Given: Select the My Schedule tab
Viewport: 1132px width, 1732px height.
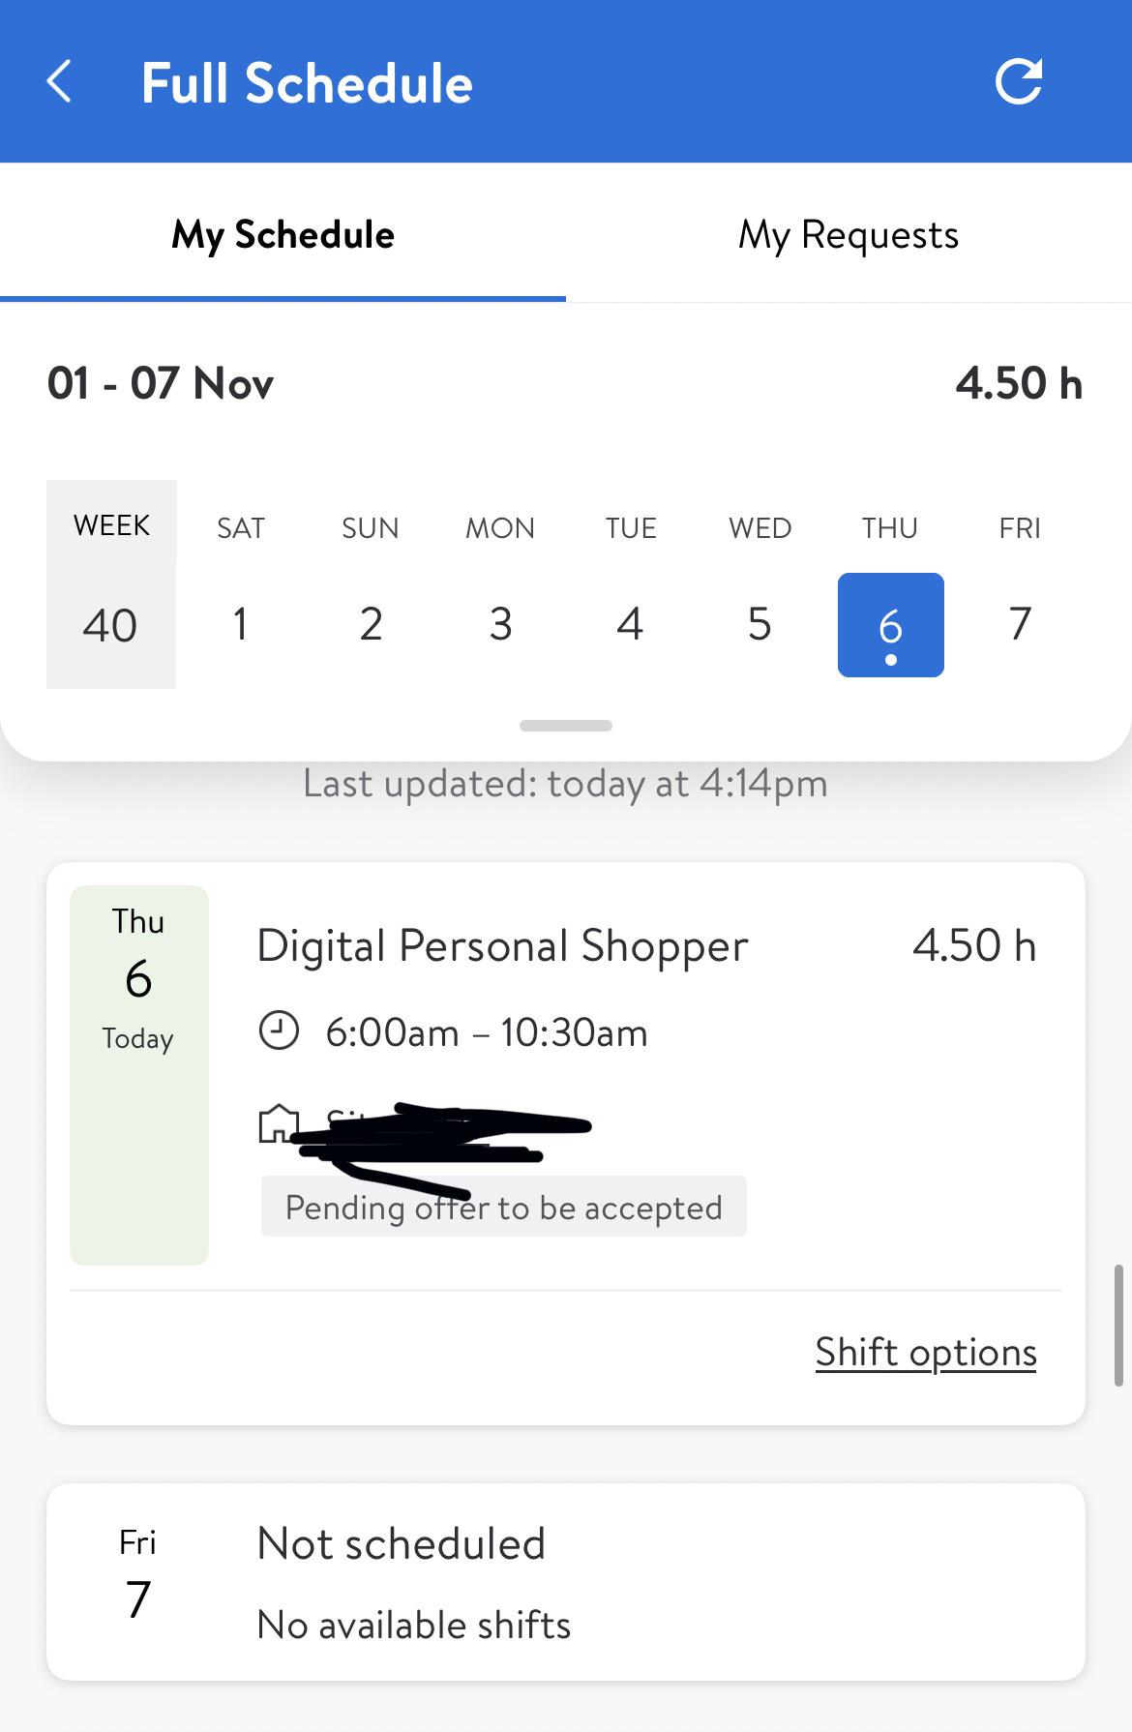Looking at the screenshot, I should point(283,235).
